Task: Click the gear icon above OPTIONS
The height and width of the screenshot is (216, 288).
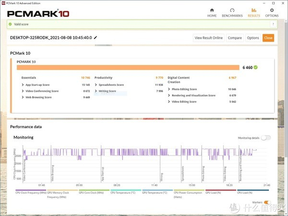Action: pos(272,10)
